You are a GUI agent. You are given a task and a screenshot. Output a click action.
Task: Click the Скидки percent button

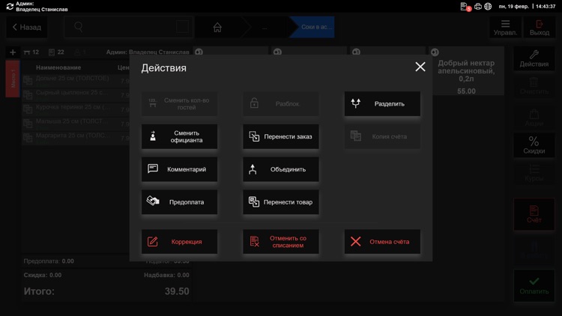point(534,145)
